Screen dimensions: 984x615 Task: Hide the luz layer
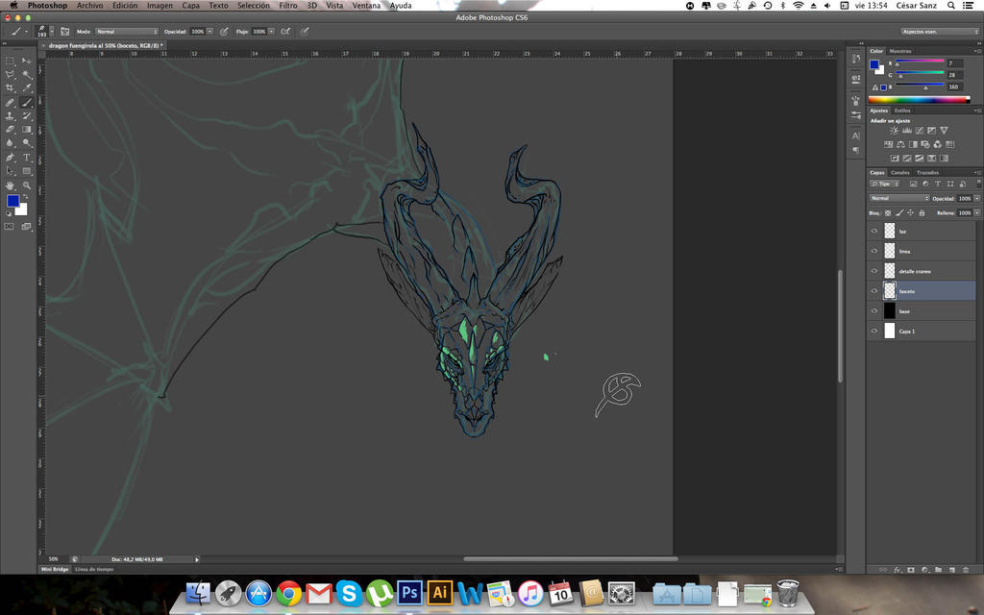point(874,231)
